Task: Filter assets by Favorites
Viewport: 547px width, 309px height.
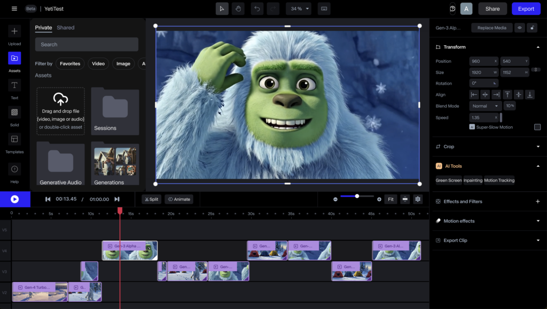Action: click(70, 64)
